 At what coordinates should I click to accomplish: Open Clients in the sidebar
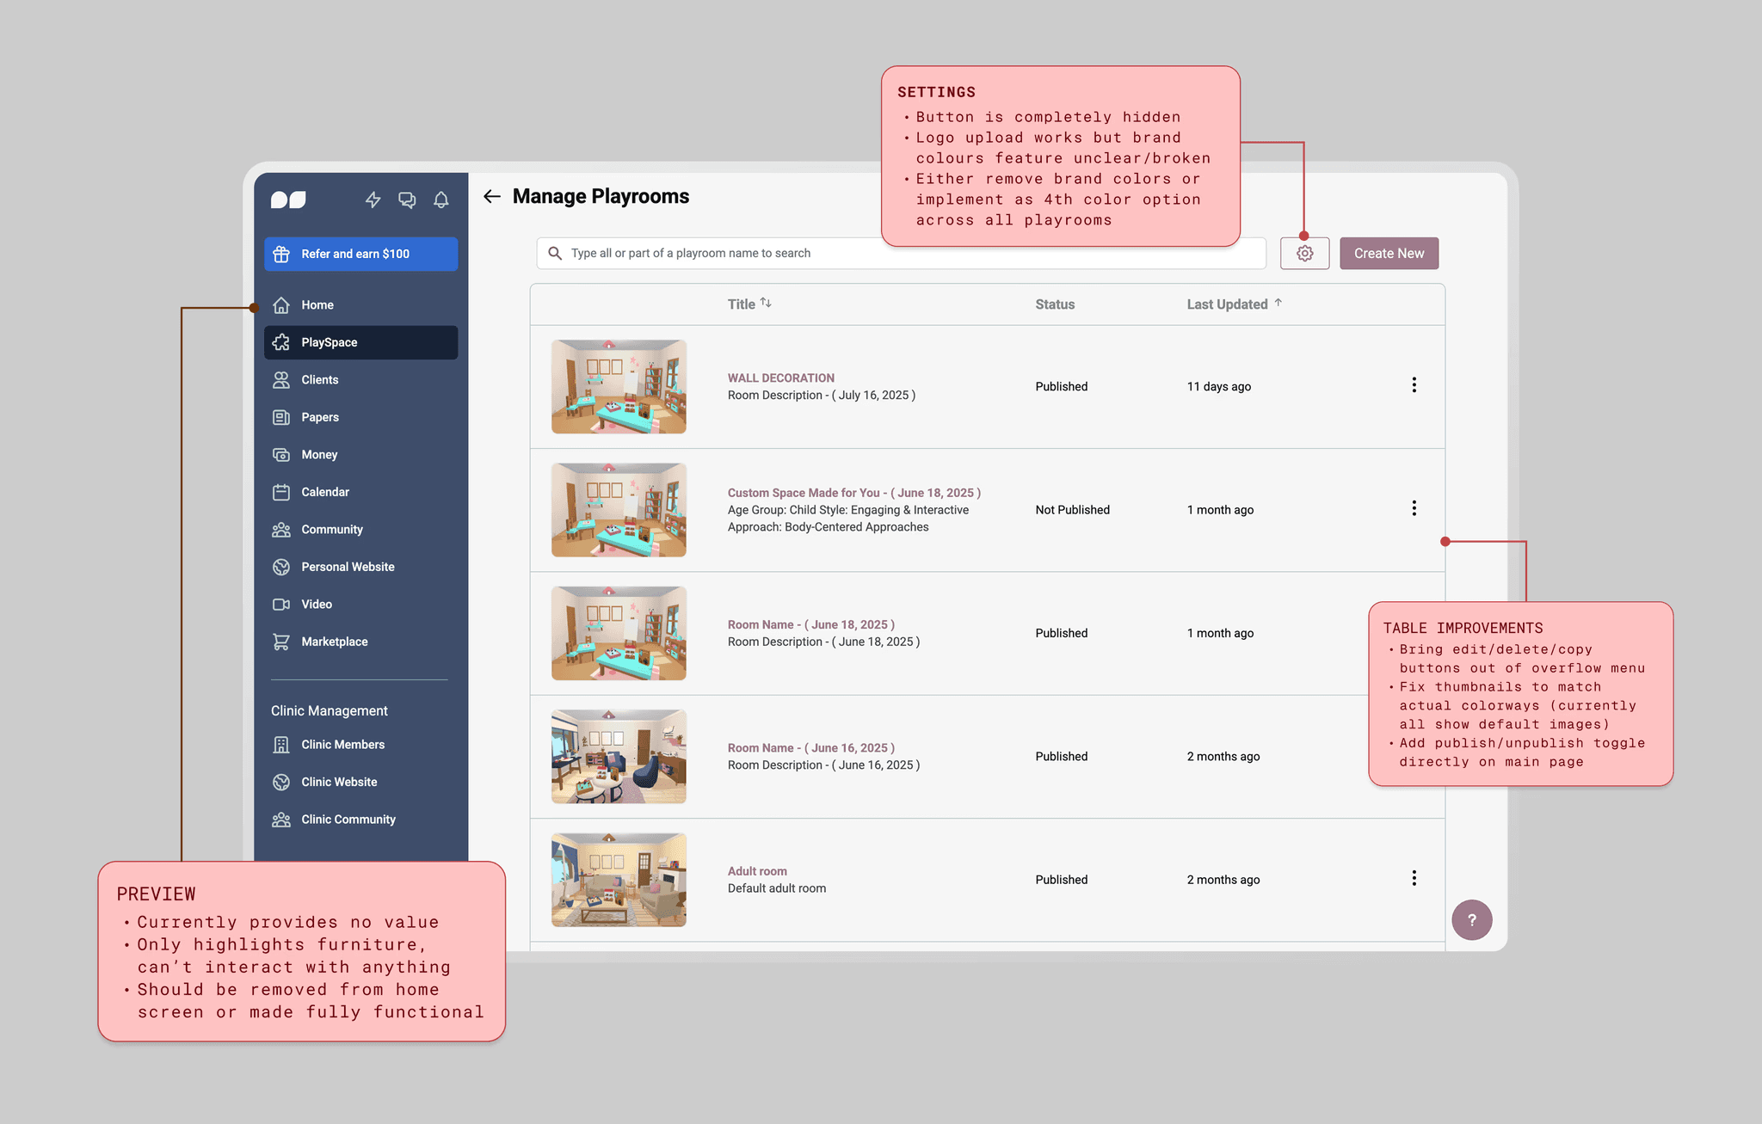point(319,380)
